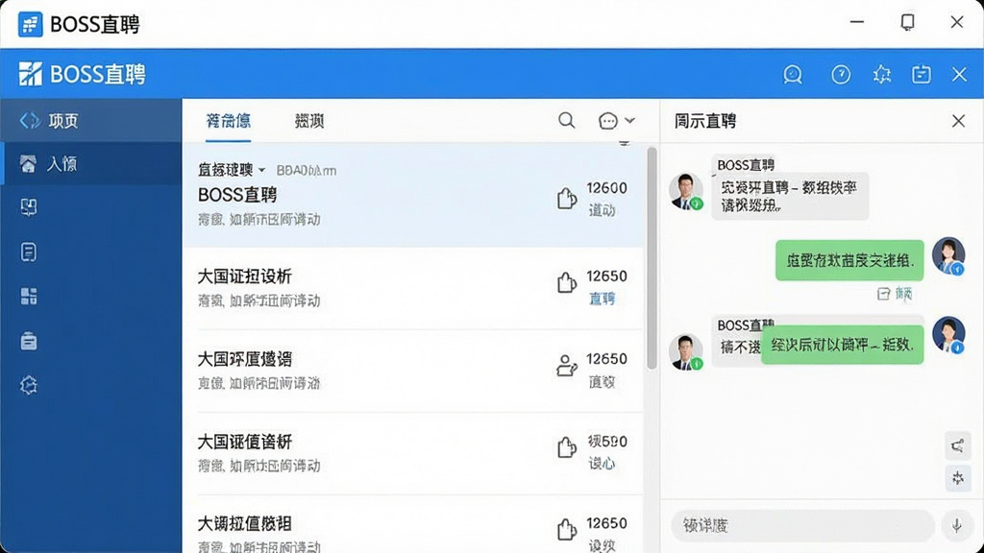Click the woman's avatar beside second green message

click(948, 335)
